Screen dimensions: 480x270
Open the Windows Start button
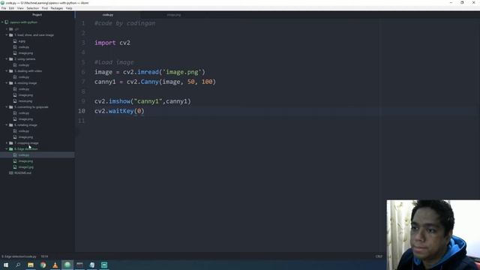(6, 265)
